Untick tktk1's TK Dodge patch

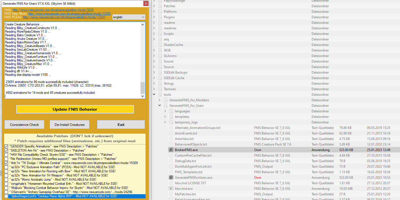point(6,163)
